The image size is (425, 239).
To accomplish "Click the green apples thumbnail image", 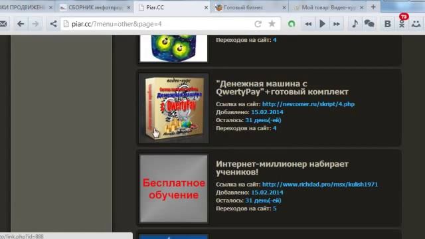I will coord(173,48).
